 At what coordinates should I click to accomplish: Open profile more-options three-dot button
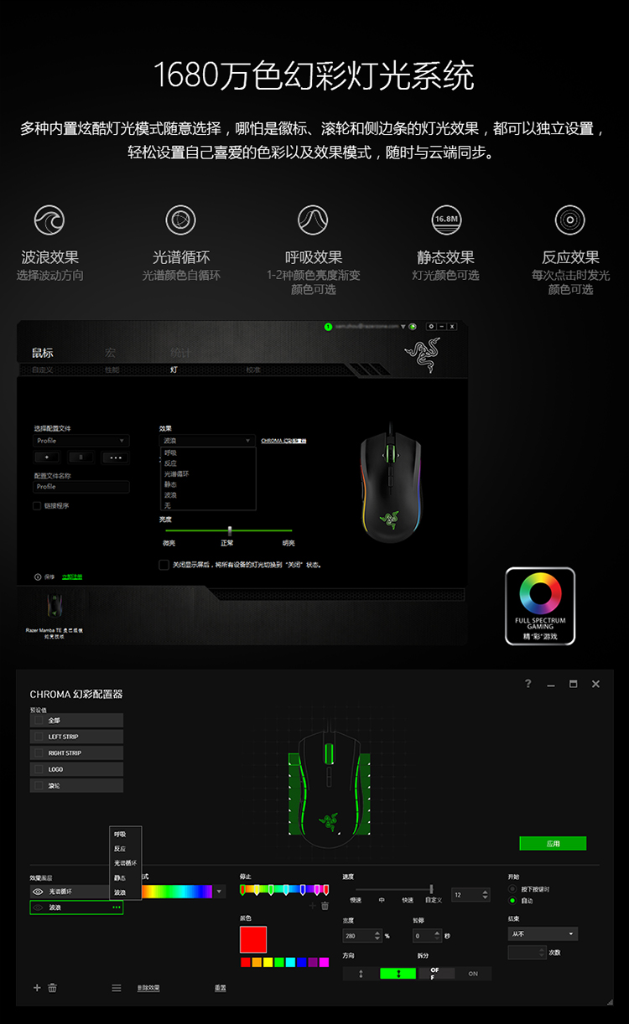(116, 458)
